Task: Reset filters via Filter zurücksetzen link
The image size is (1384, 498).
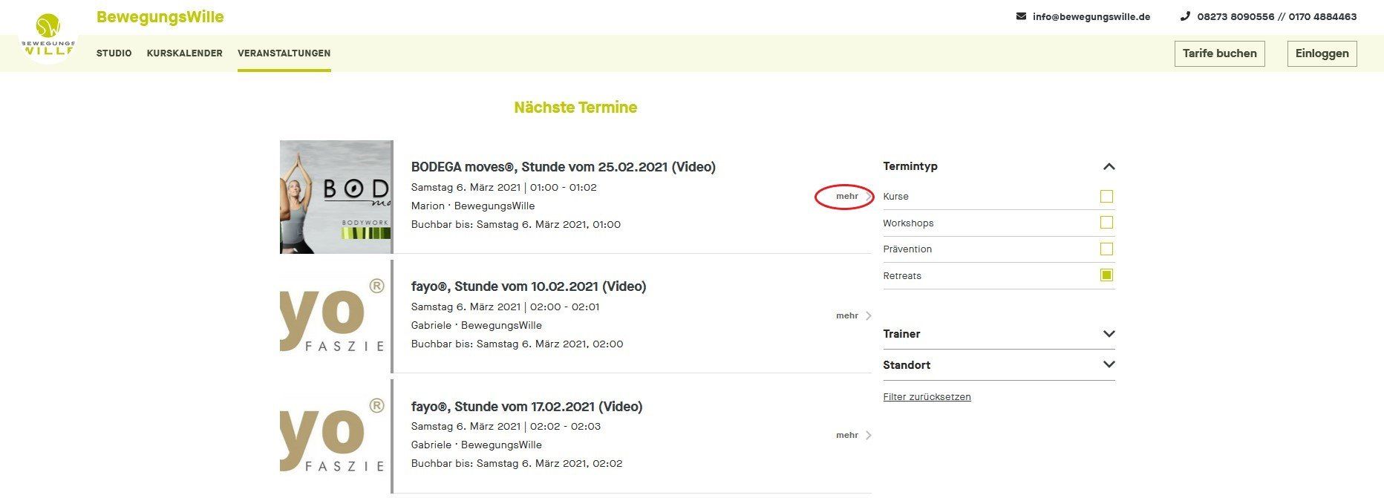Action: coord(927,397)
